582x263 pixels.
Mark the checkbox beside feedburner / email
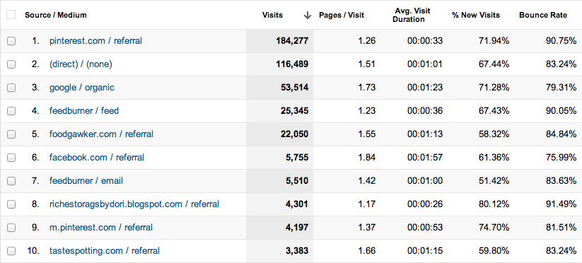11,181
